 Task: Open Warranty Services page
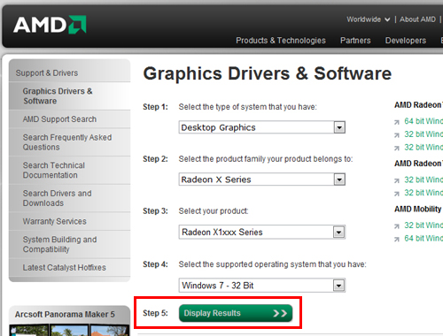click(x=70, y=221)
